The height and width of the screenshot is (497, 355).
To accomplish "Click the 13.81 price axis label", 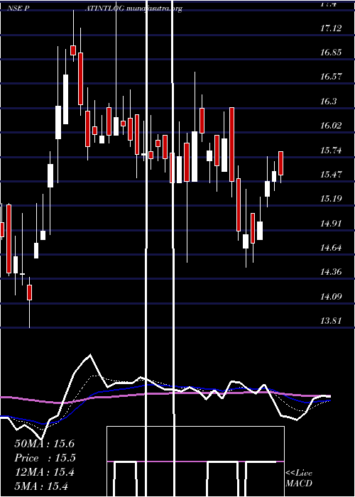I will tap(331, 320).
